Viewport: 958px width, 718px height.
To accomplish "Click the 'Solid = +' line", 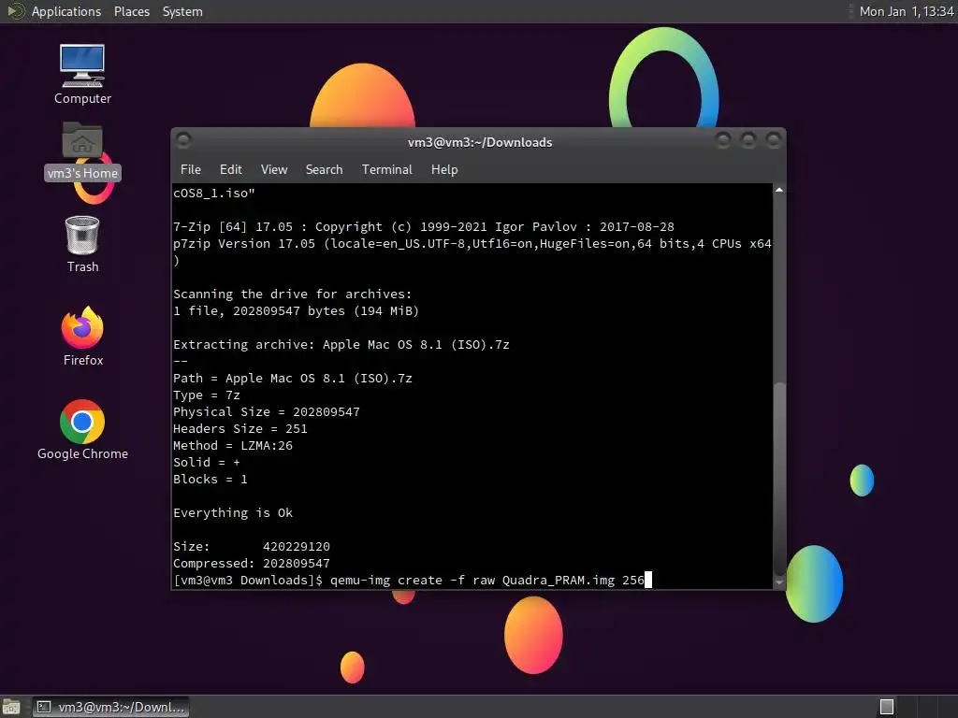I will [x=207, y=462].
